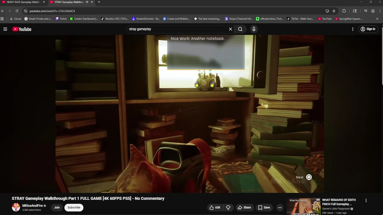Viewport: 383px width, 215px height.
Task: Open the officialcristina Twitch bookmark
Action: (x=270, y=19)
